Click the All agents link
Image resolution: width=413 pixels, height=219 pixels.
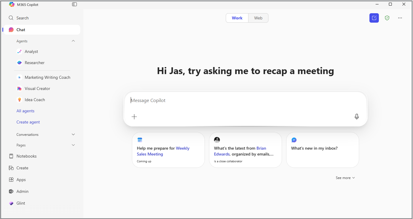[25, 111]
